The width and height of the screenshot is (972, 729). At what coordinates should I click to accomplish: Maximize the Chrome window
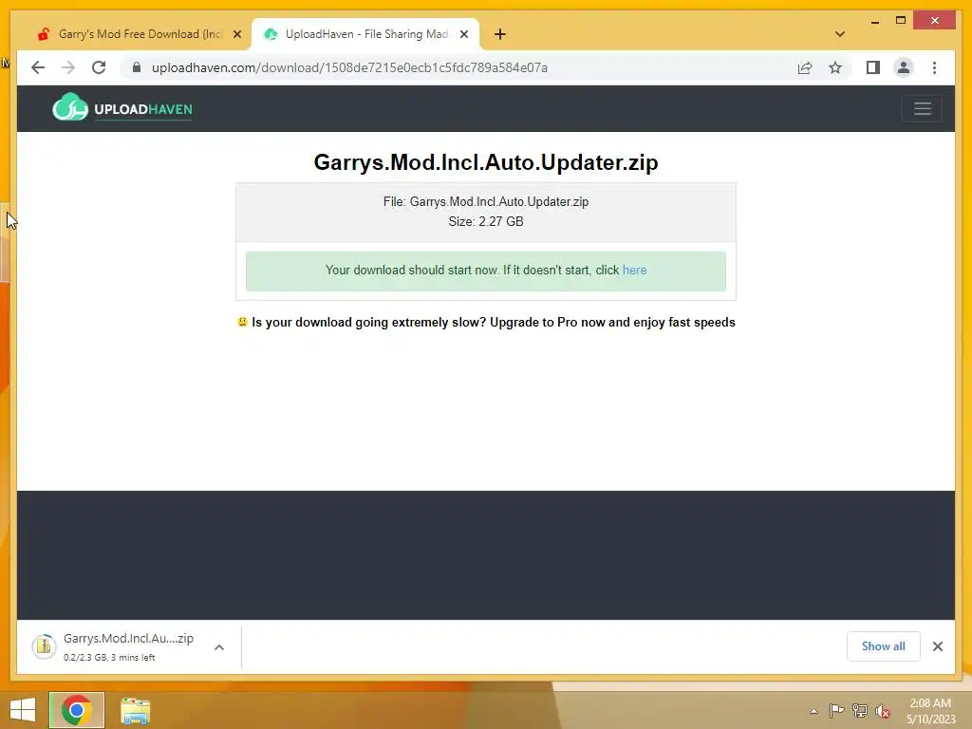[901, 21]
